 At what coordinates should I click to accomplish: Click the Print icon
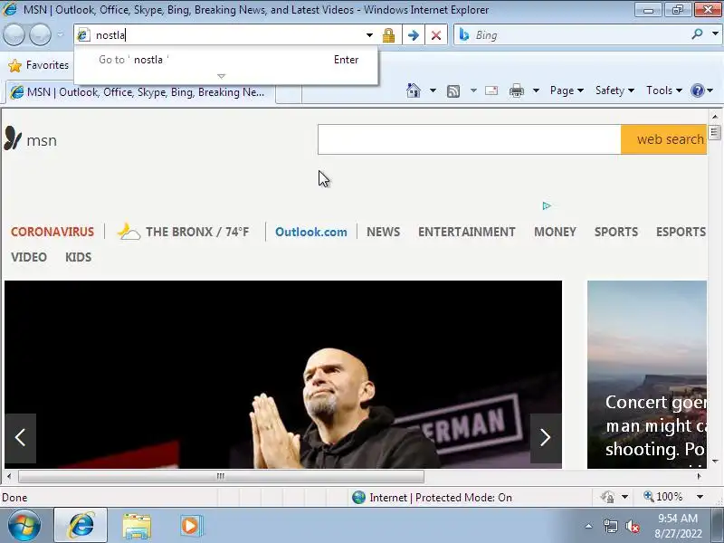click(x=516, y=90)
